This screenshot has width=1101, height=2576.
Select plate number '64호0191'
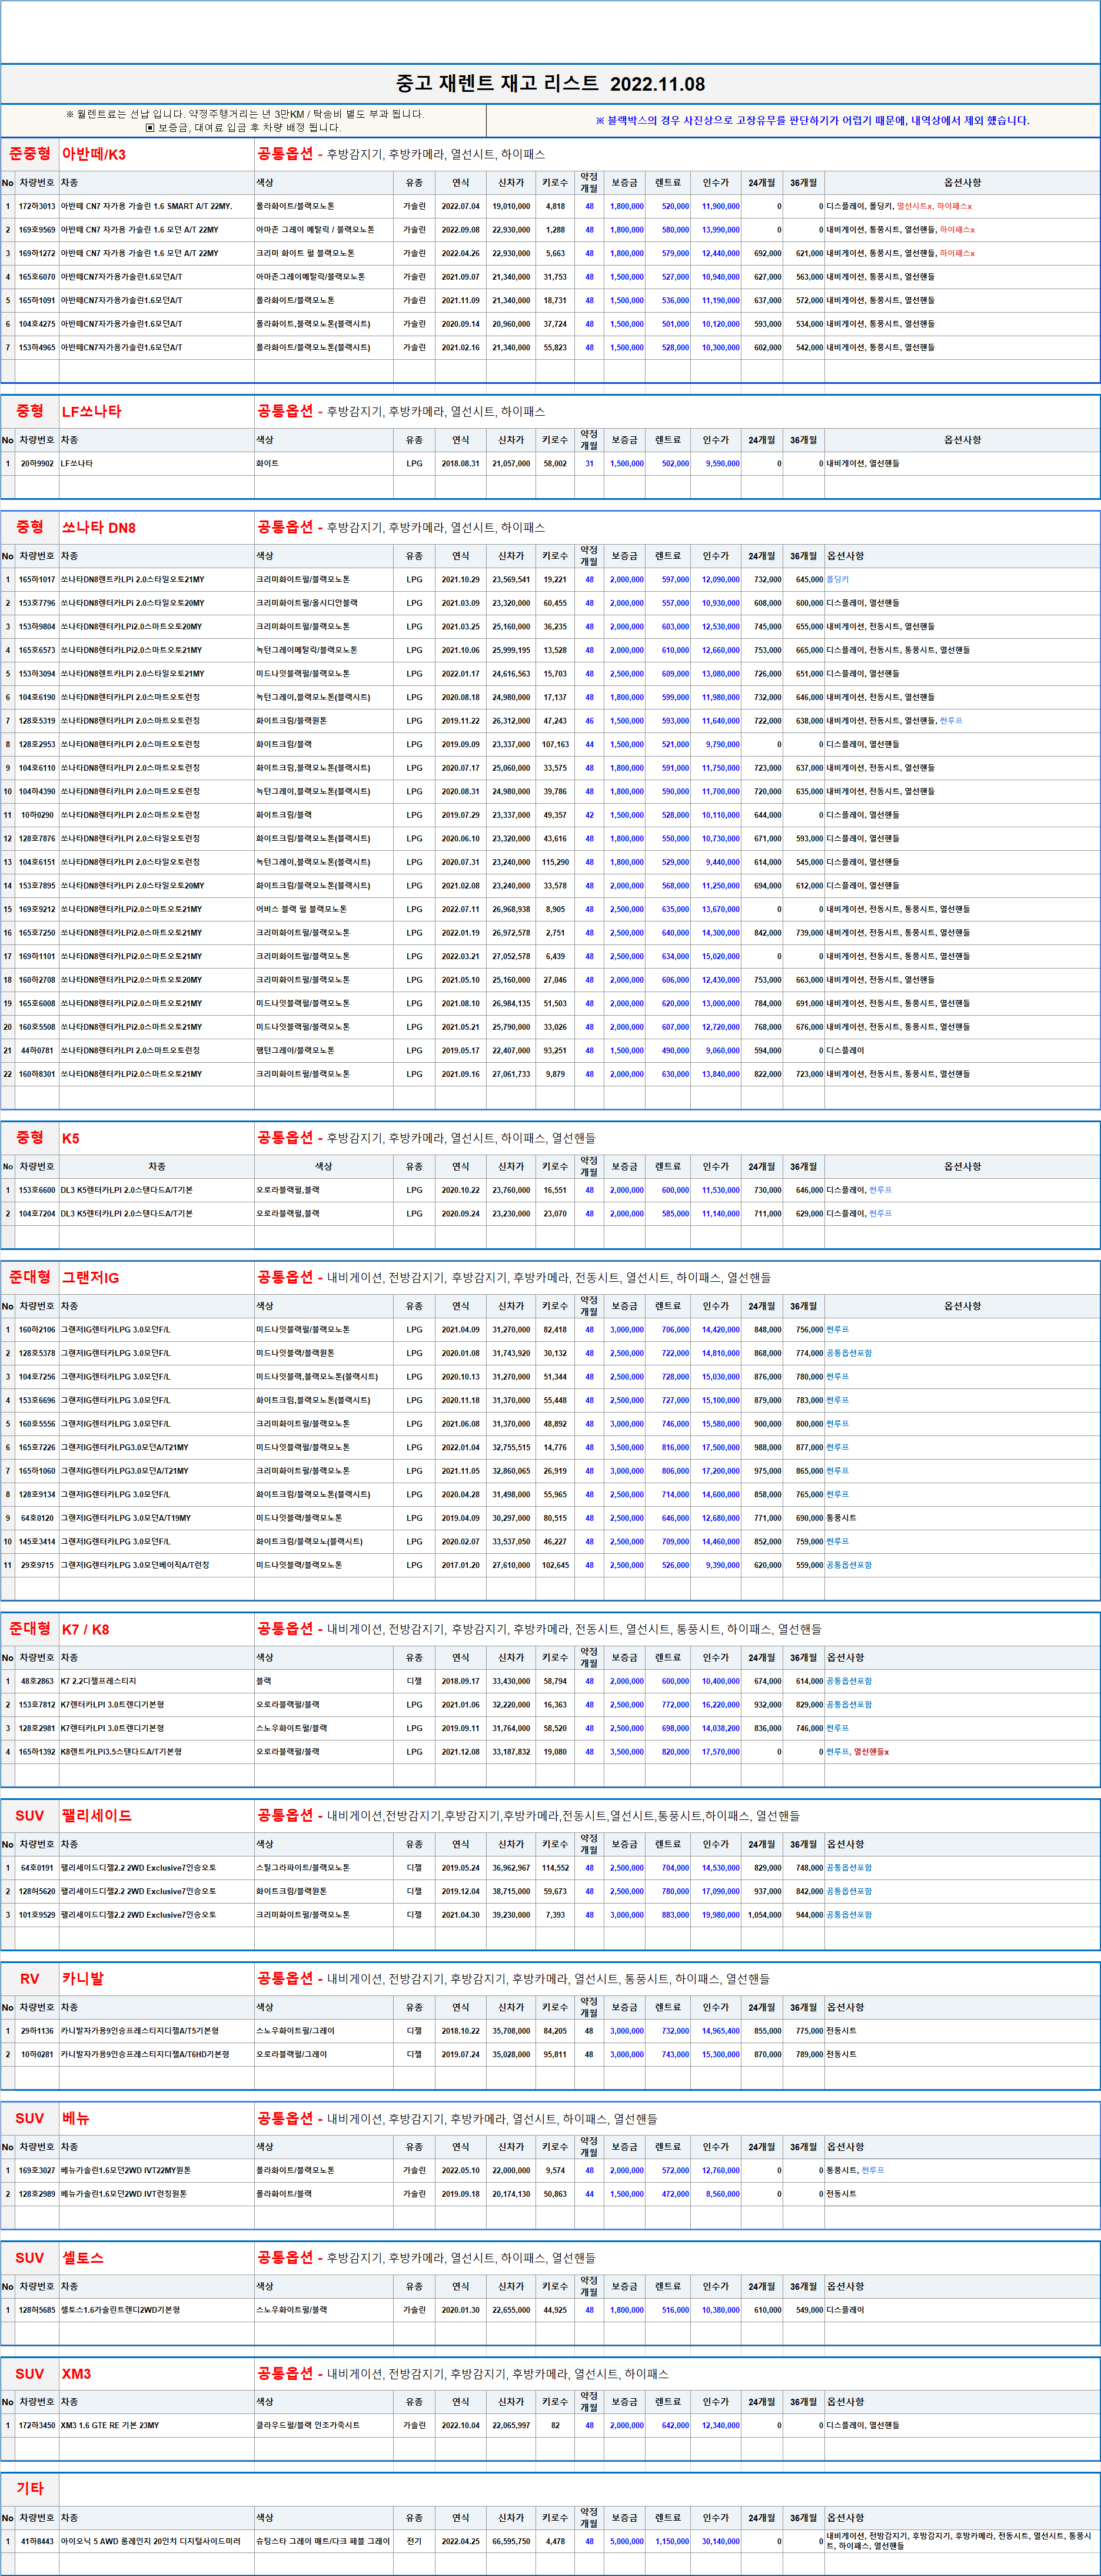point(37,1868)
